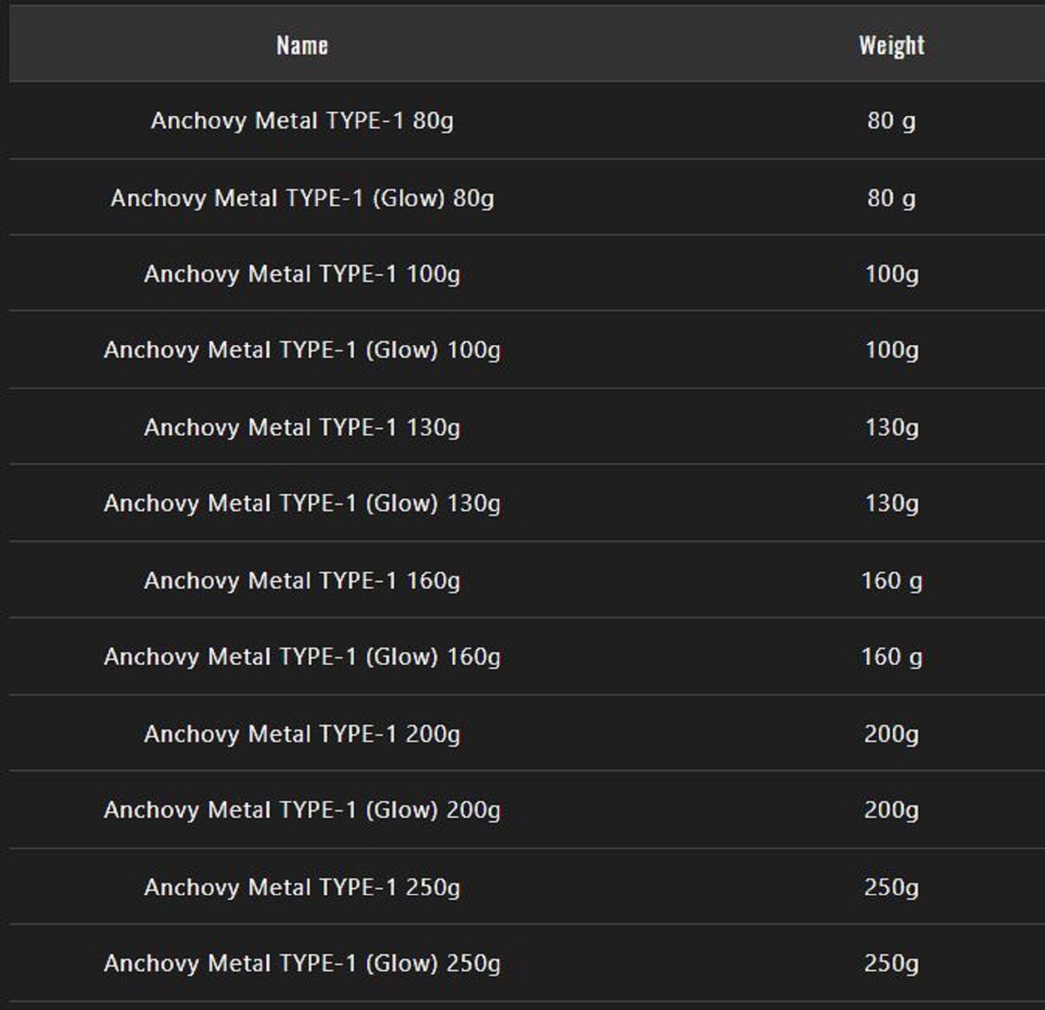Click the Weight column header
This screenshot has height=1010, width=1045.
(x=891, y=45)
